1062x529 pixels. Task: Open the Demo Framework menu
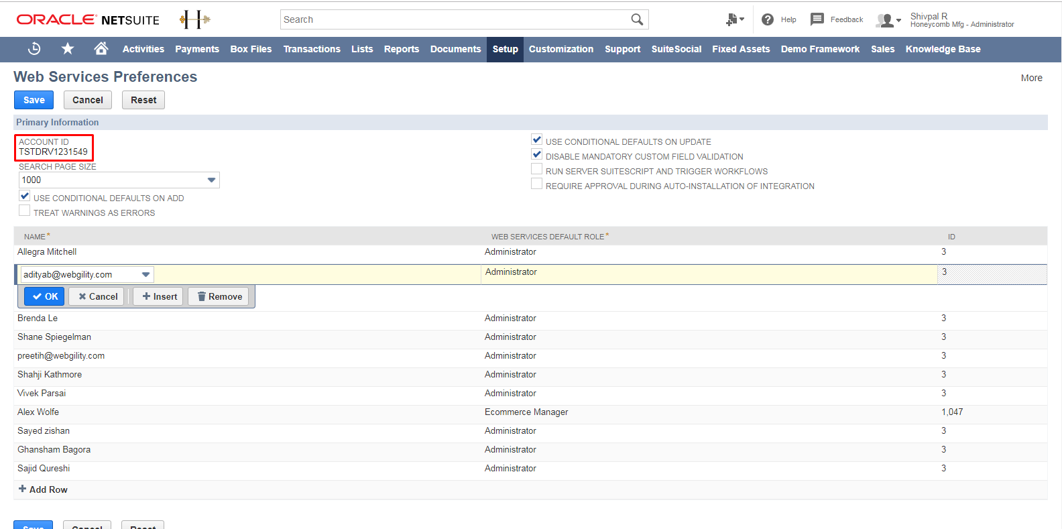coord(820,49)
